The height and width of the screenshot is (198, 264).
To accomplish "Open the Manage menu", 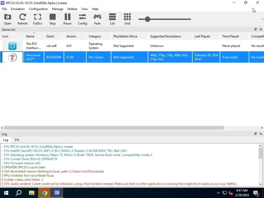I will point(57,9).
